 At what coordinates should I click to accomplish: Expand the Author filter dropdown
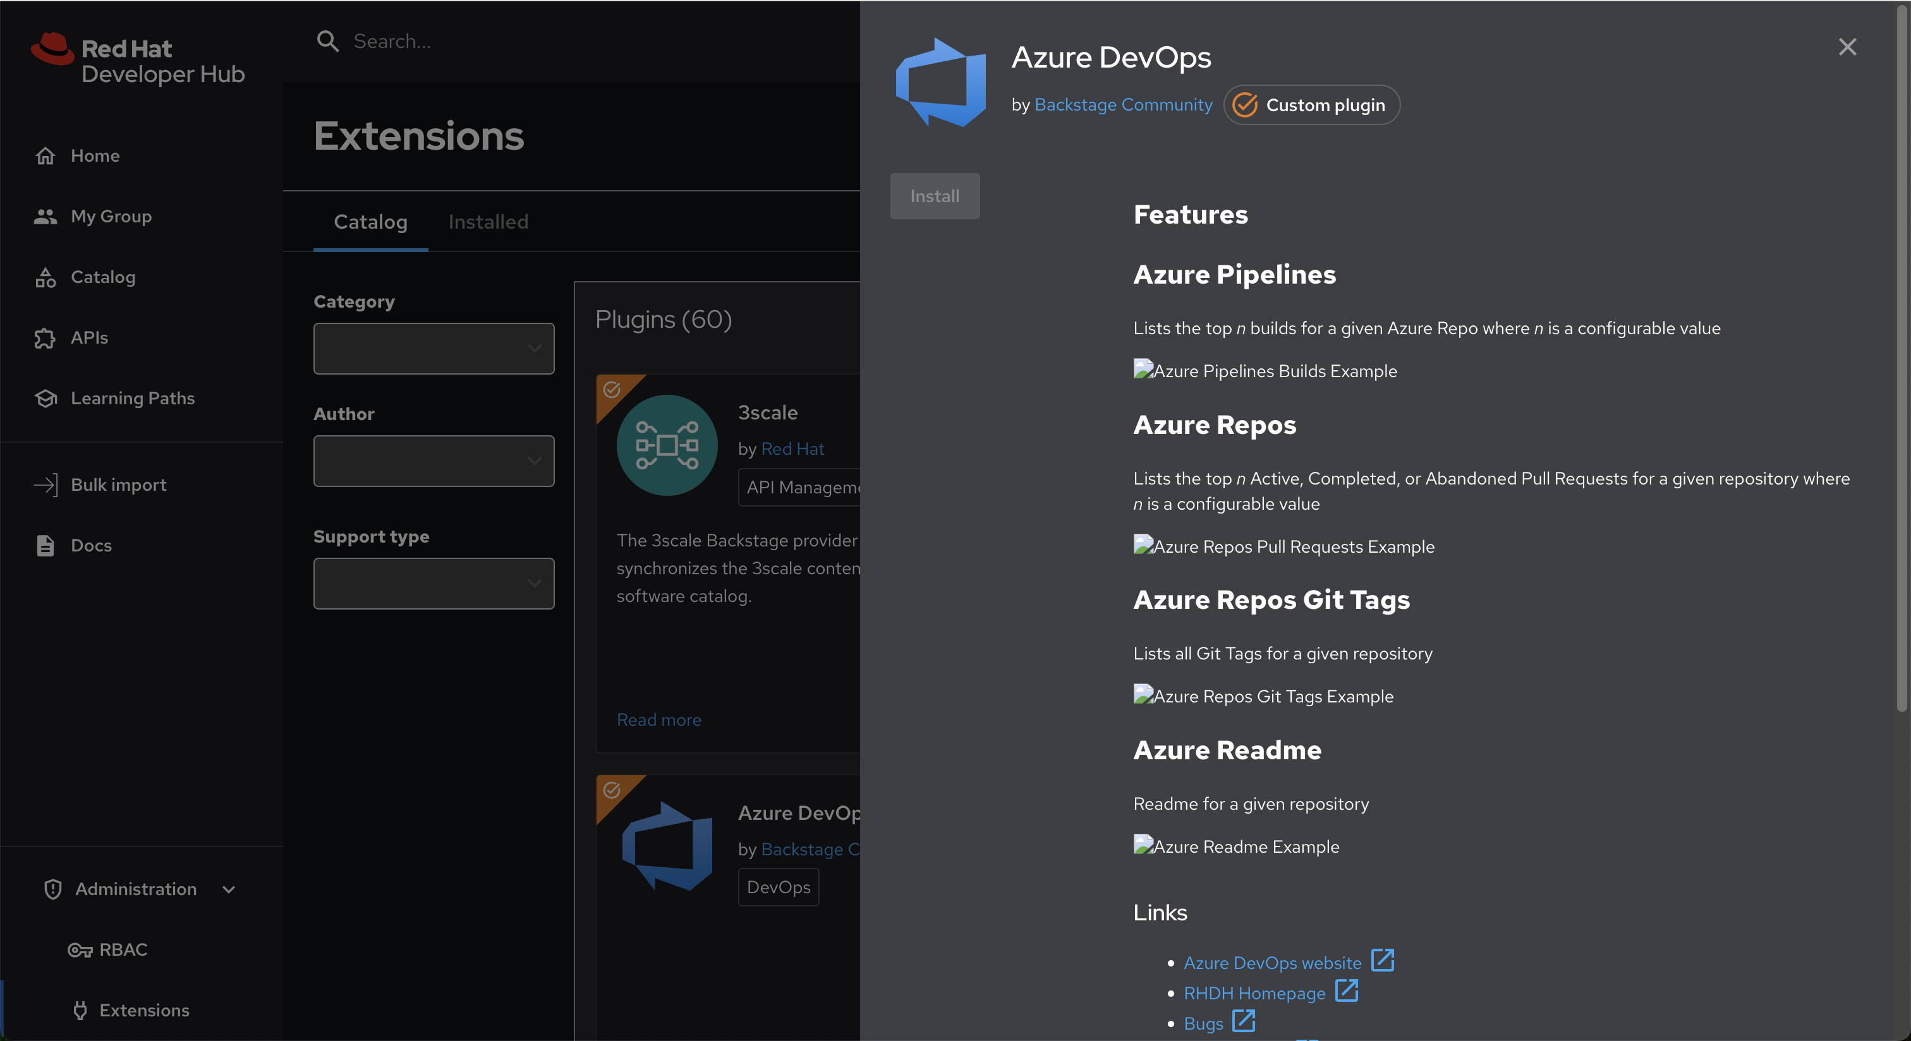click(434, 461)
